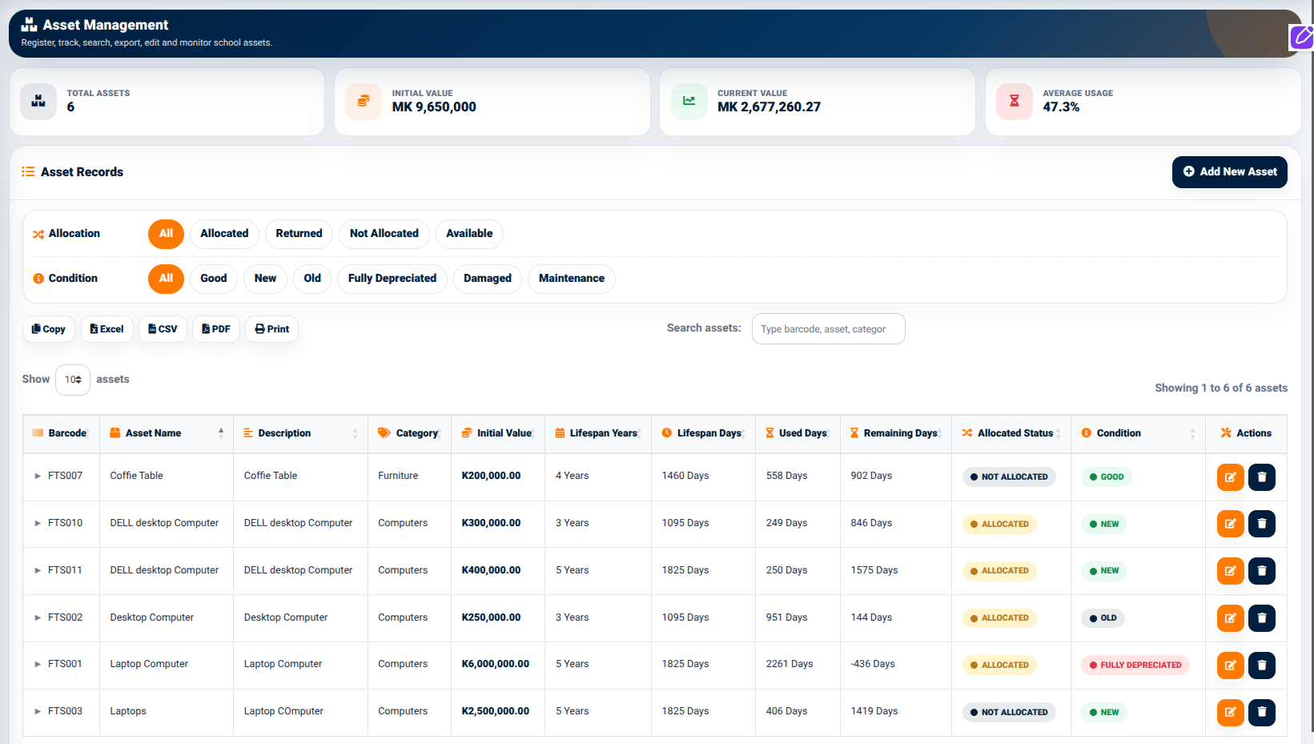This screenshot has width=1314, height=744.
Task: Click the Initial Value coins icon
Action: [364, 102]
